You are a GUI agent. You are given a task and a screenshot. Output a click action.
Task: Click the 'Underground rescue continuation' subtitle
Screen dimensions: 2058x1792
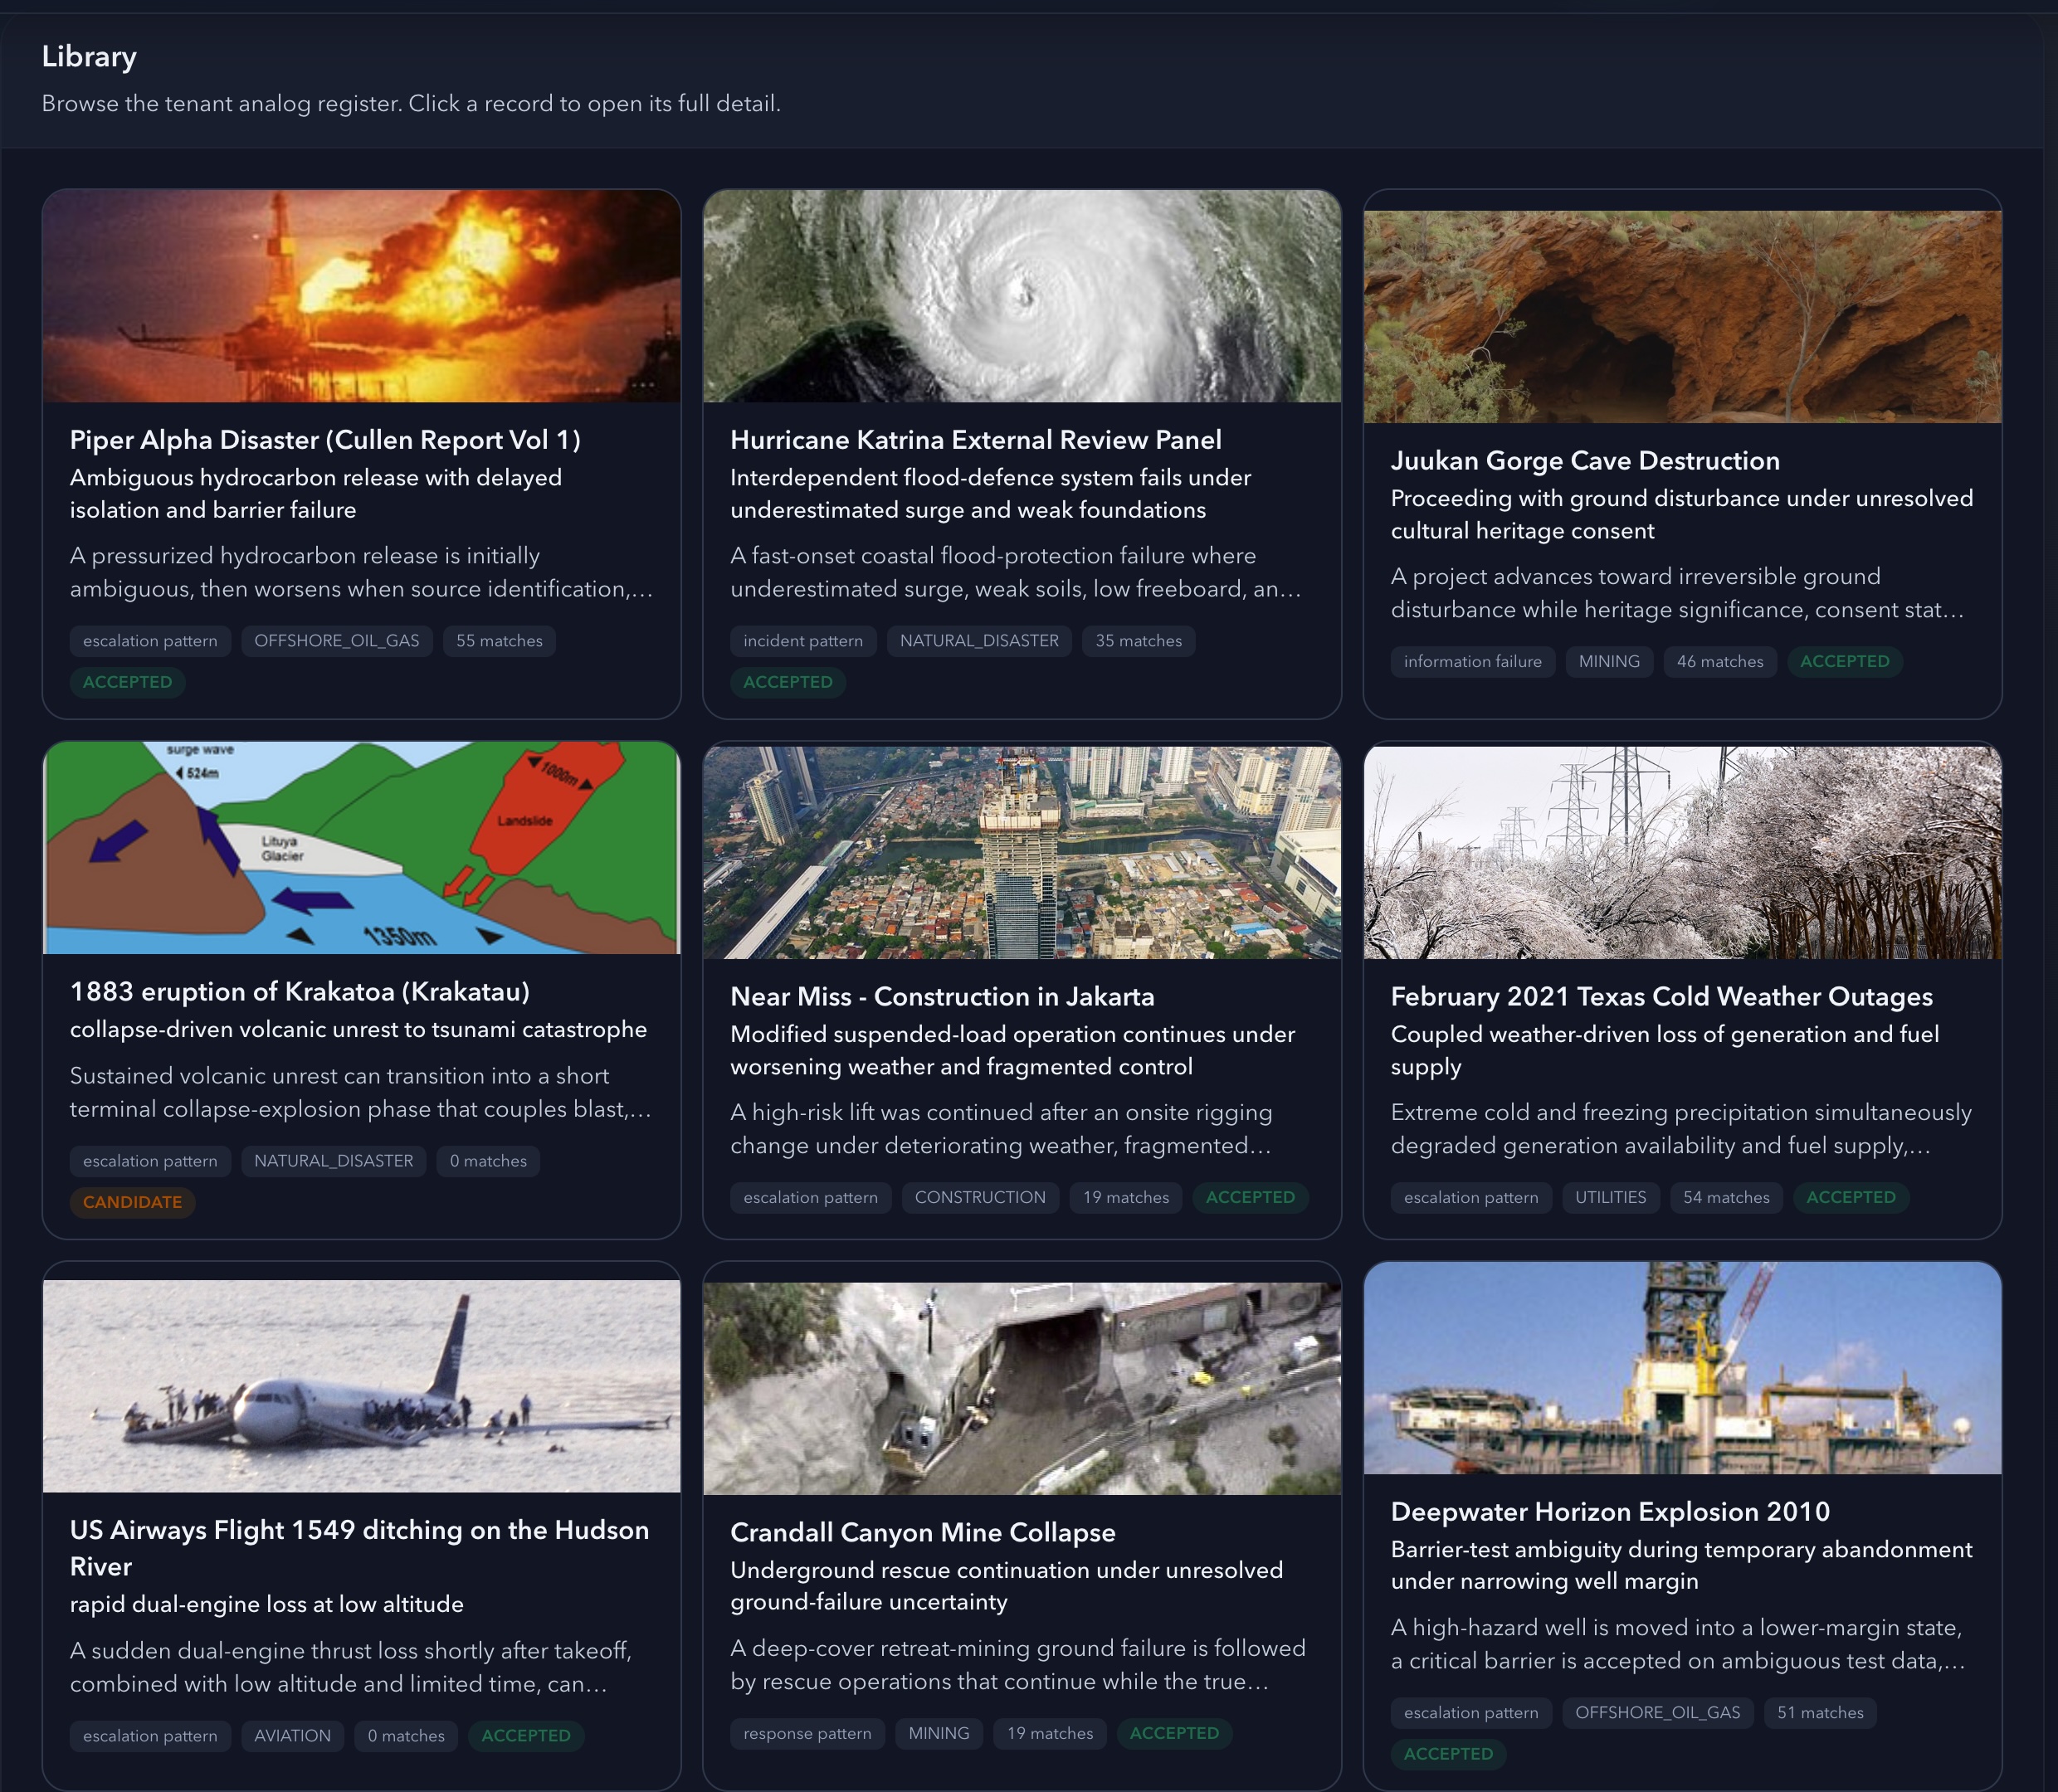[x=1007, y=1587]
